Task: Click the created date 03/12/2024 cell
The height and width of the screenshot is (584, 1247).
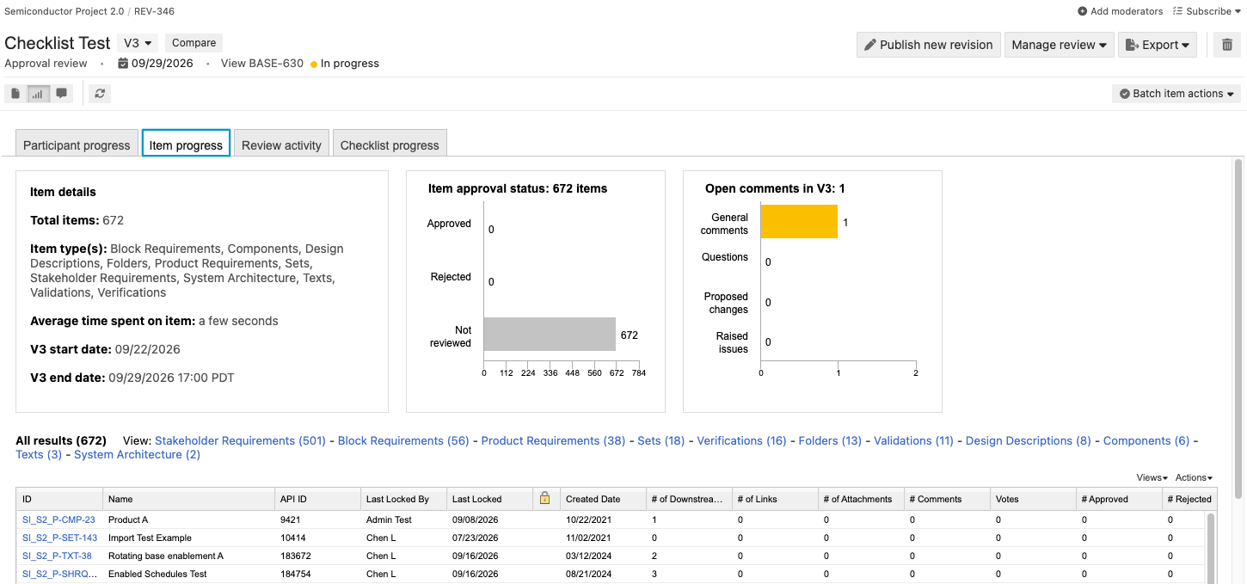Action: click(x=603, y=556)
